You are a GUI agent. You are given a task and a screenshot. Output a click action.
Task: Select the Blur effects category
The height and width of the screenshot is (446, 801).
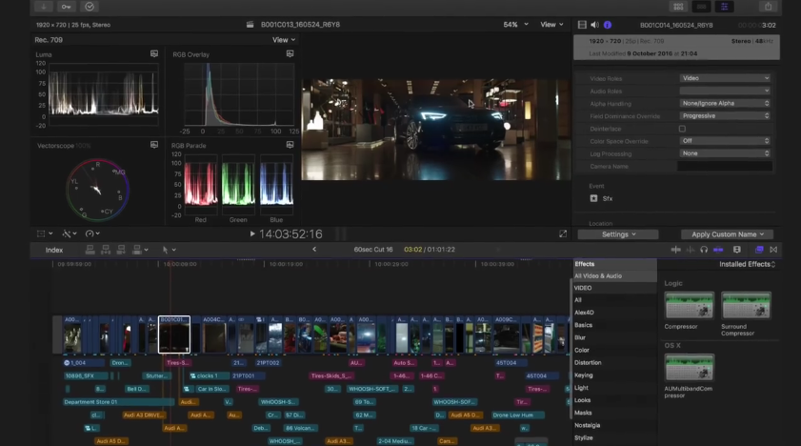click(x=580, y=337)
